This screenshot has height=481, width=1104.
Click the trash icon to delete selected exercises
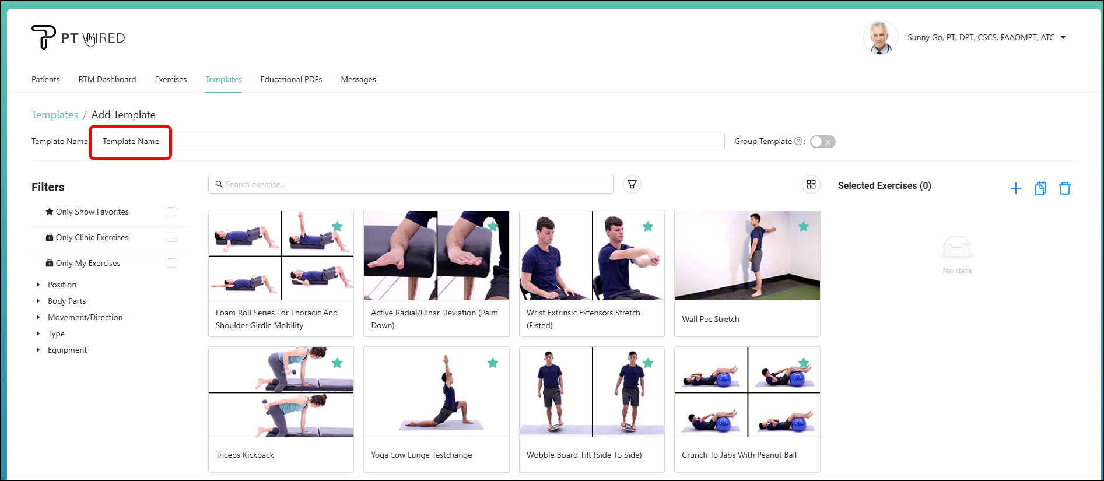click(1064, 188)
